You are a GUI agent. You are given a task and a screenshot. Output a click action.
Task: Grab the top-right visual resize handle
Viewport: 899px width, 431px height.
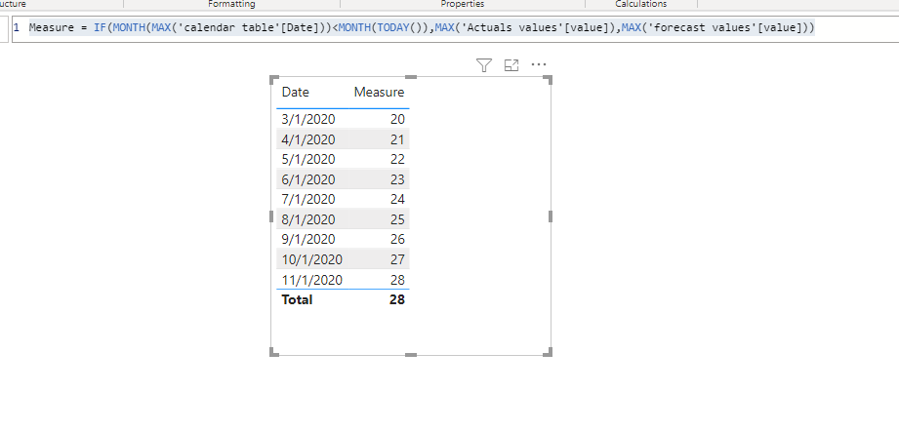point(548,80)
